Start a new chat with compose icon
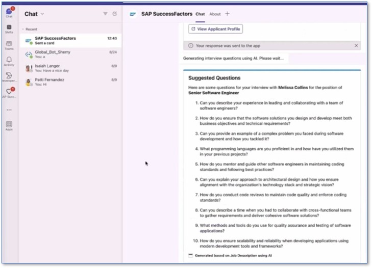 [x=115, y=14]
